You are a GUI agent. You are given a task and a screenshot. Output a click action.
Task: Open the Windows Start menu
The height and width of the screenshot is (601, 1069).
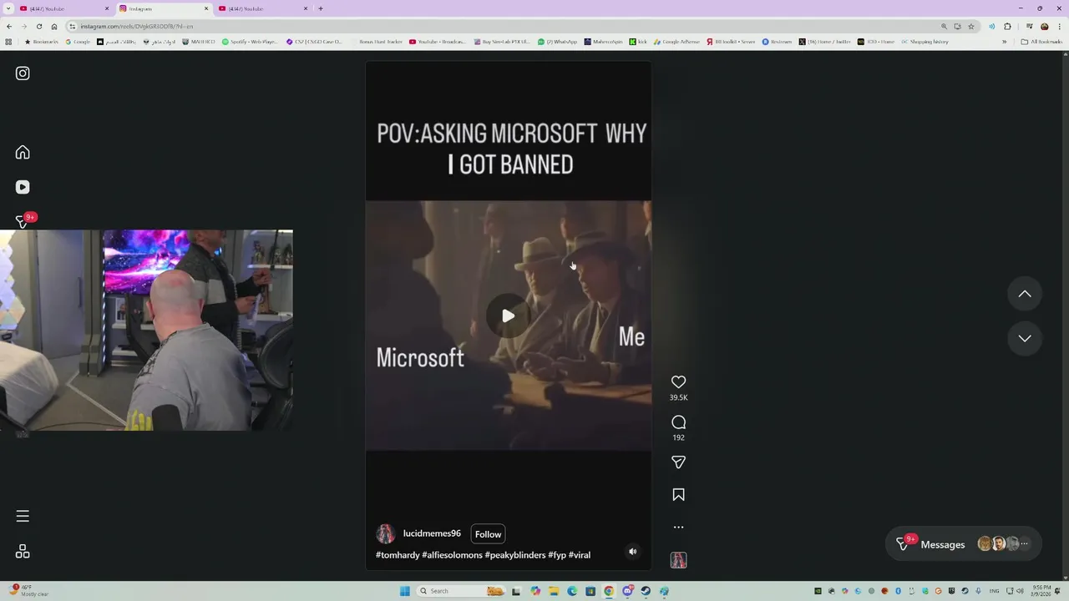405,591
